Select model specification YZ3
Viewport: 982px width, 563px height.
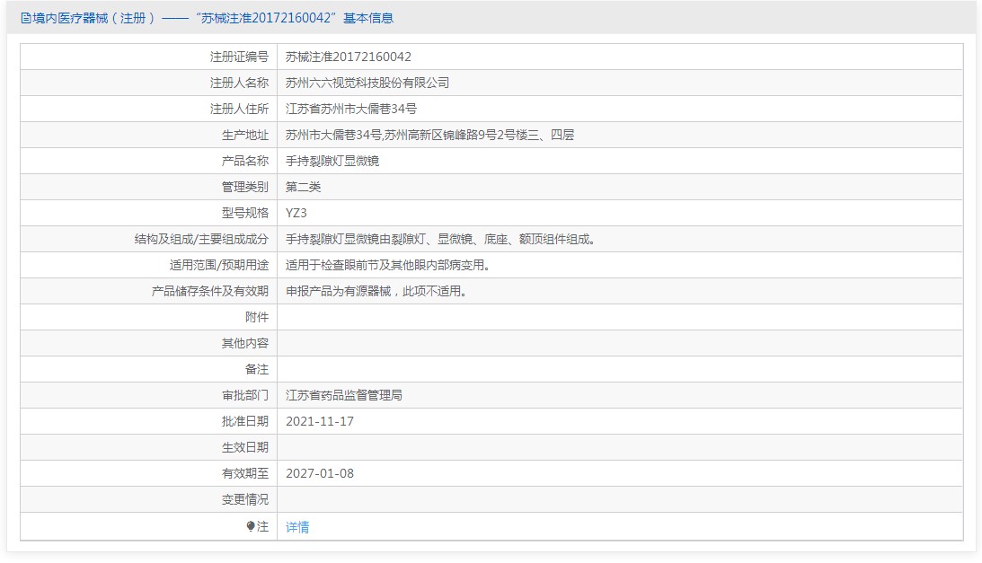coord(296,213)
